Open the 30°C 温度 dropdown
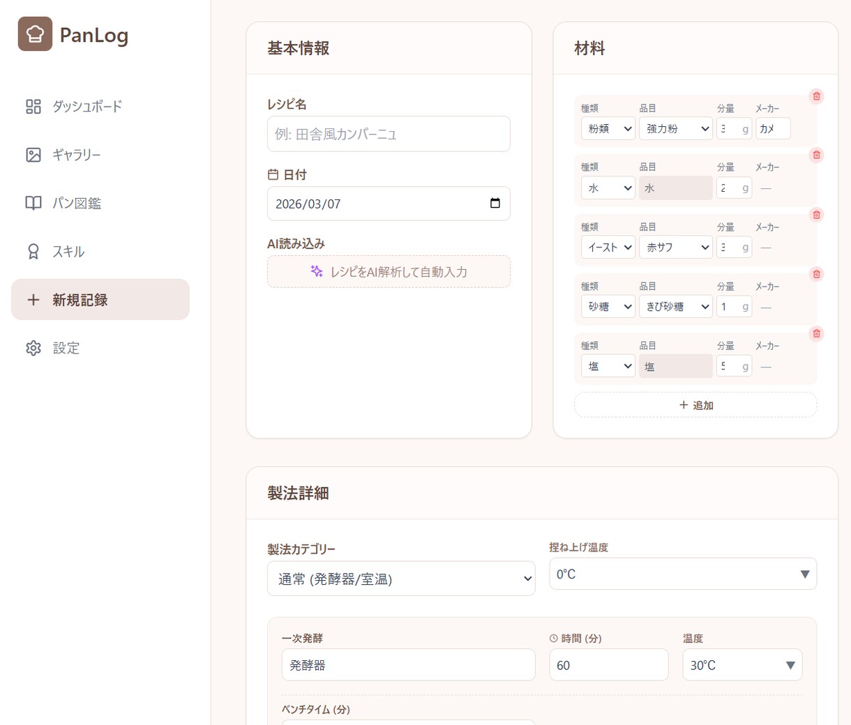Screen dimensions: 851x725 [x=742, y=665]
